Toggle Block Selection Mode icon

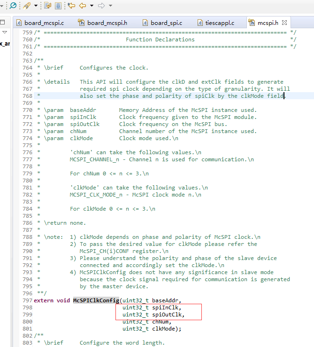pyautogui.click(x=58, y=5)
